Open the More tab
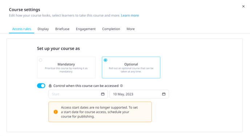The width and height of the screenshot is (250, 136). (130, 29)
